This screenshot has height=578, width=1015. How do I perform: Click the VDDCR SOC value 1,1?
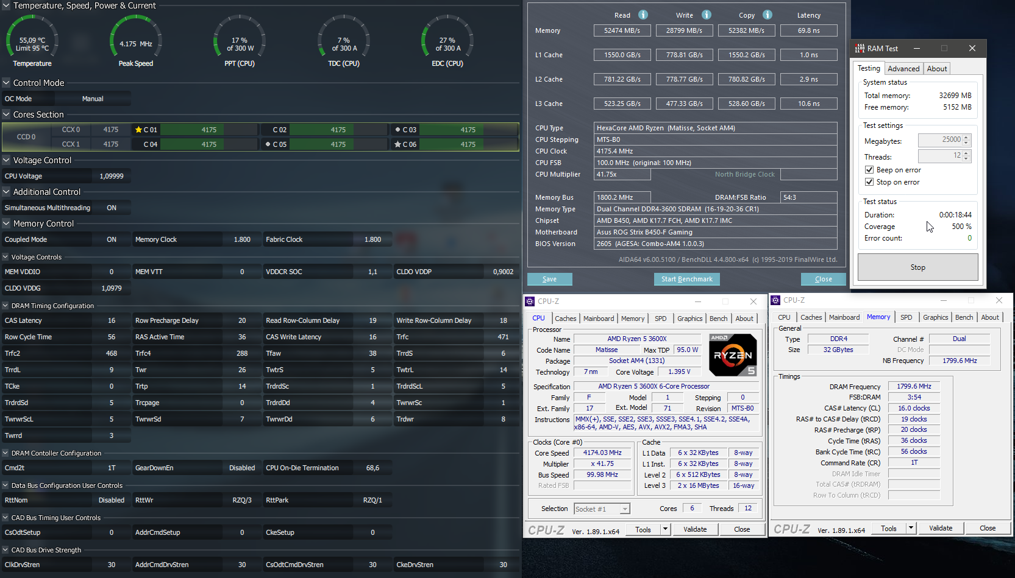[372, 272]
